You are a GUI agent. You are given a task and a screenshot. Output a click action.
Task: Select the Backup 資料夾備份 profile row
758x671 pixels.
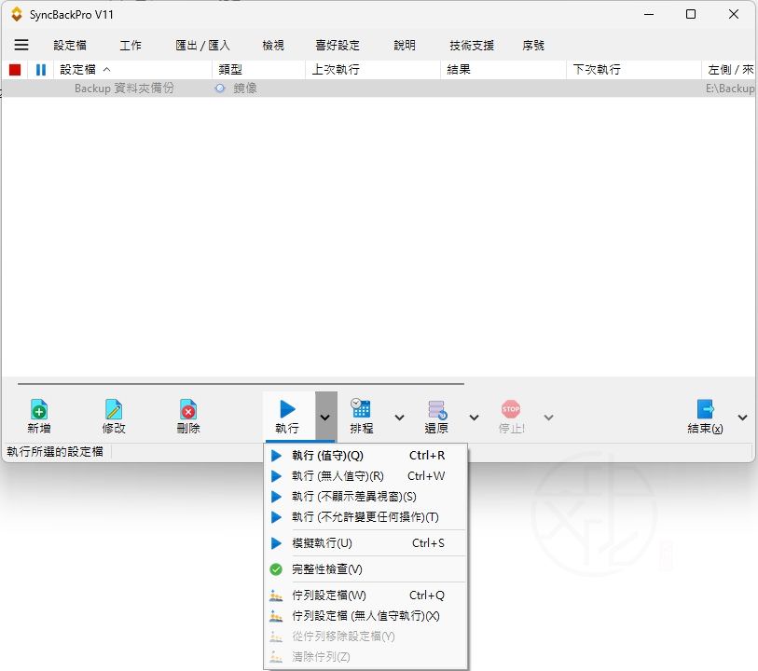tap(124, 89)
